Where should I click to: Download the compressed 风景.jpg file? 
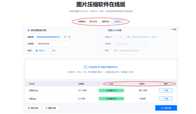point(166,99)
